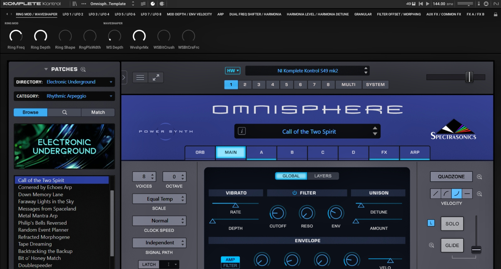Viewport: 501px width, 269px height.
Task: Switch to layer A tab
Action: coord(261,152)
